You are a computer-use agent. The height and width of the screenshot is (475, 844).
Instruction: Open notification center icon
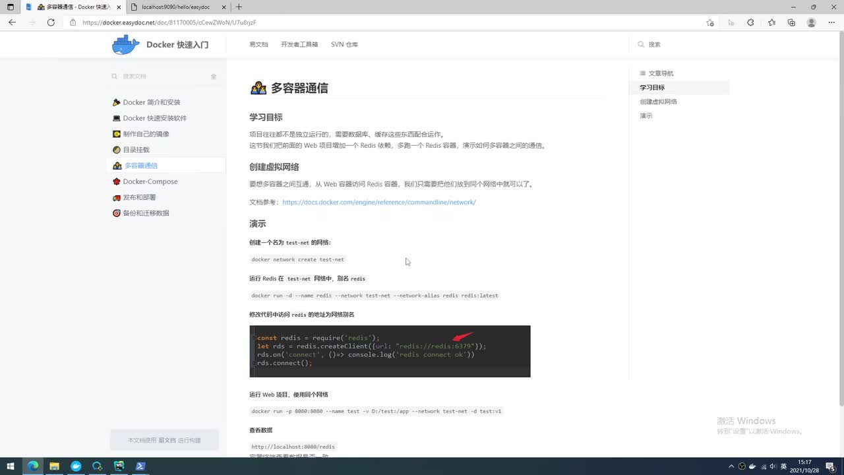(830, 466)
